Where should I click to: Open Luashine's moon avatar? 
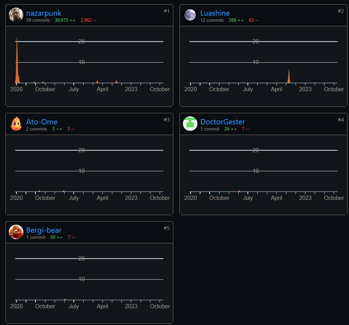tap(190, 15)
